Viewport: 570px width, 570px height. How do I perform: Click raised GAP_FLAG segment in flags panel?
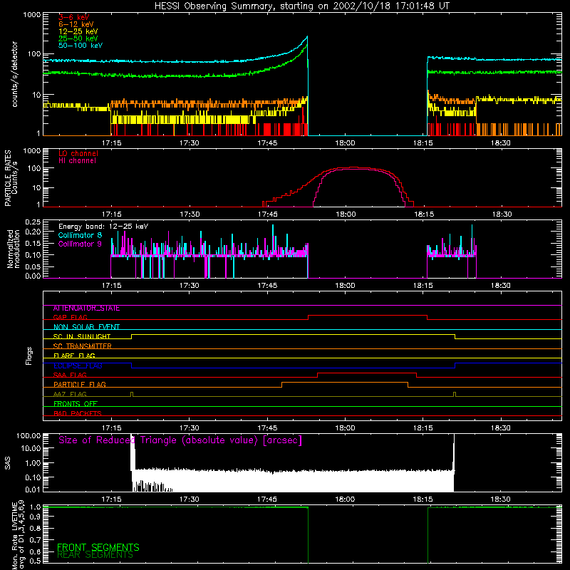tap(368, 316)
